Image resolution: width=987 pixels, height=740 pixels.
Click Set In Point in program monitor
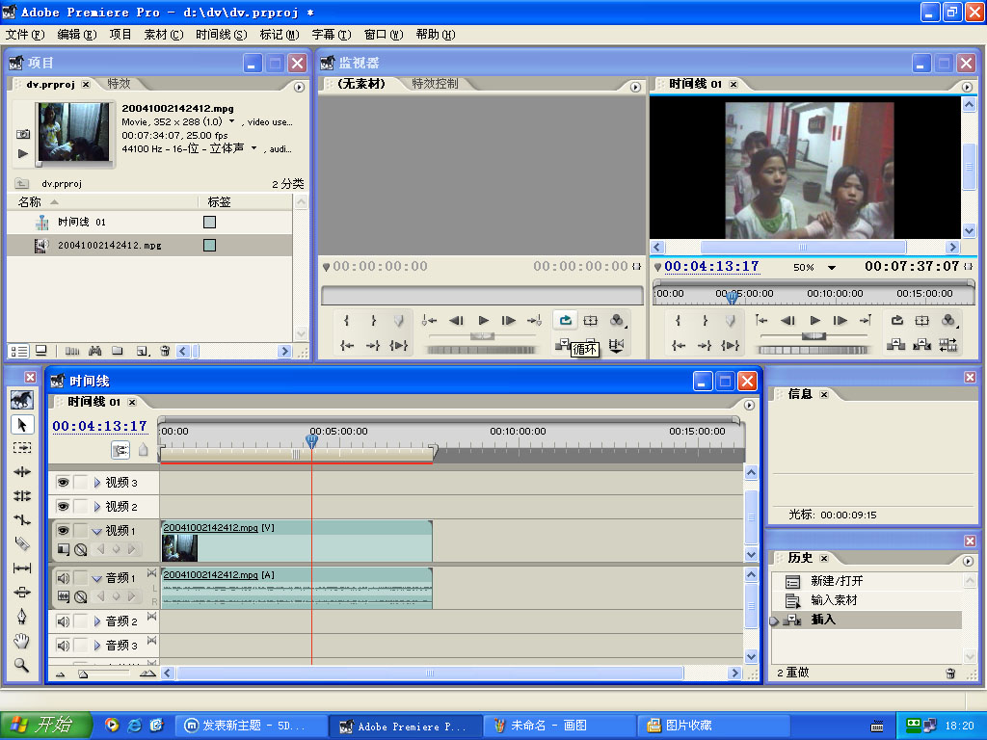click(x=678, y=320)
